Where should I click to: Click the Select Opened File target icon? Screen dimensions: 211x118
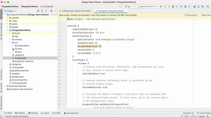(38, 11)
